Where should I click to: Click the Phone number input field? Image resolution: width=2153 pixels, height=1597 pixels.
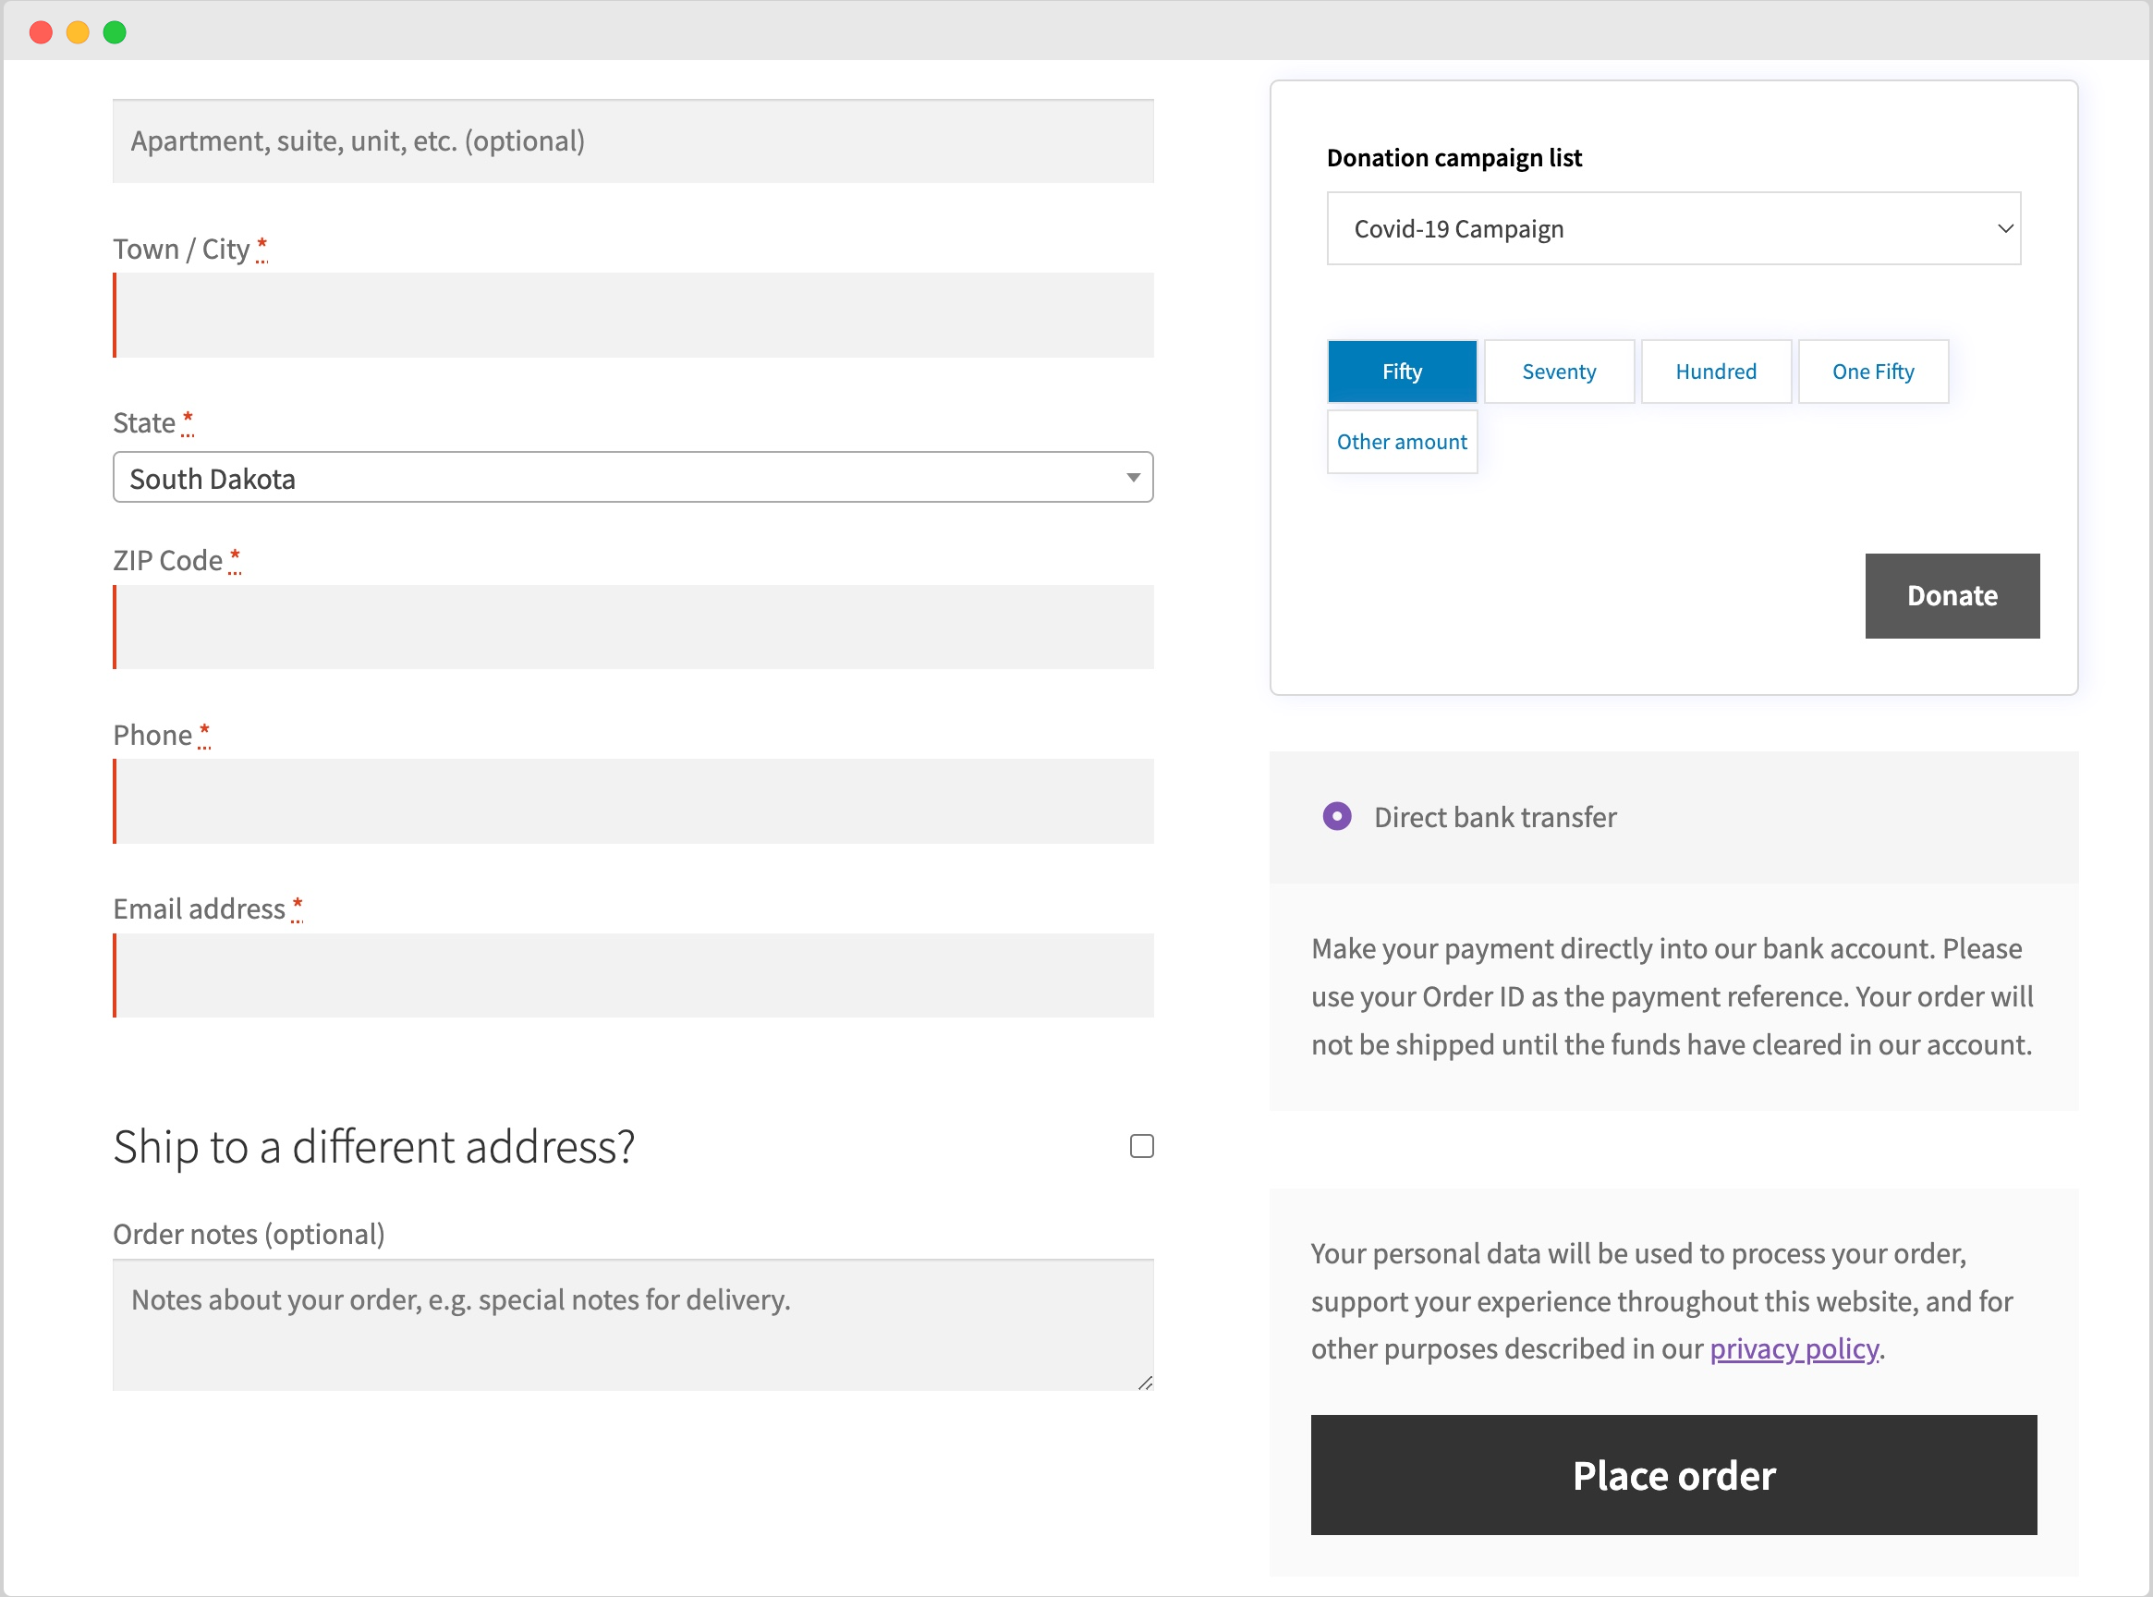click(x=633, y=801)
